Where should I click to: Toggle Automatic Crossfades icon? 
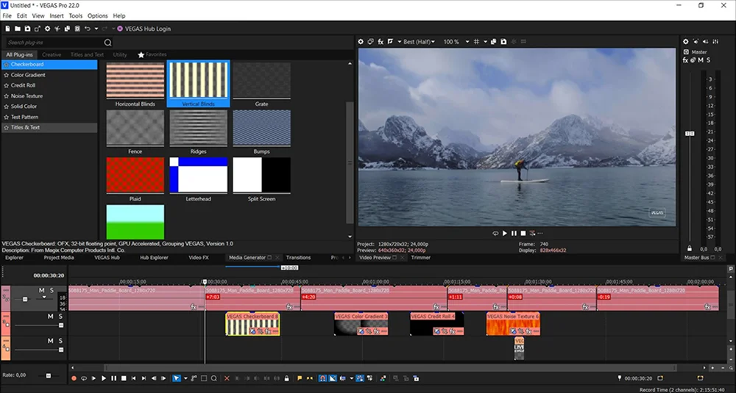(333, 378)
